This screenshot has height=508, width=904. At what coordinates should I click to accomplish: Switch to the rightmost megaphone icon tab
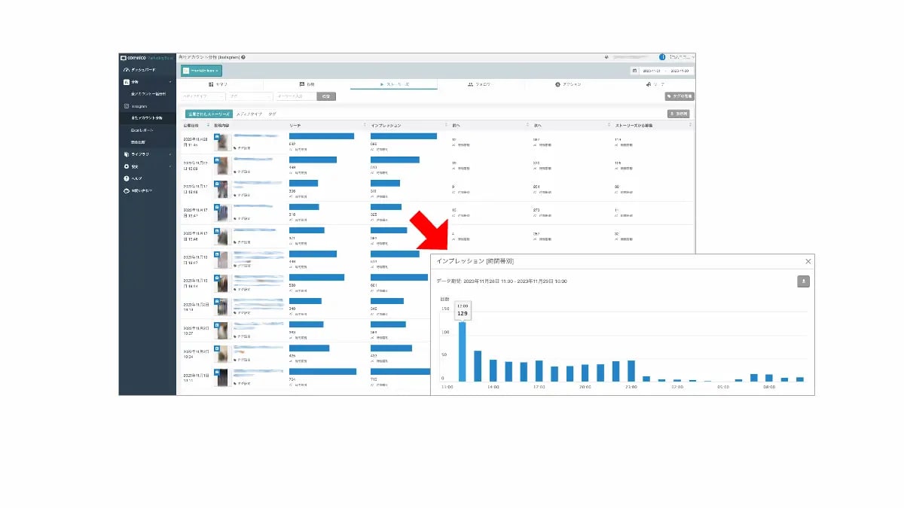click(654, 84)
